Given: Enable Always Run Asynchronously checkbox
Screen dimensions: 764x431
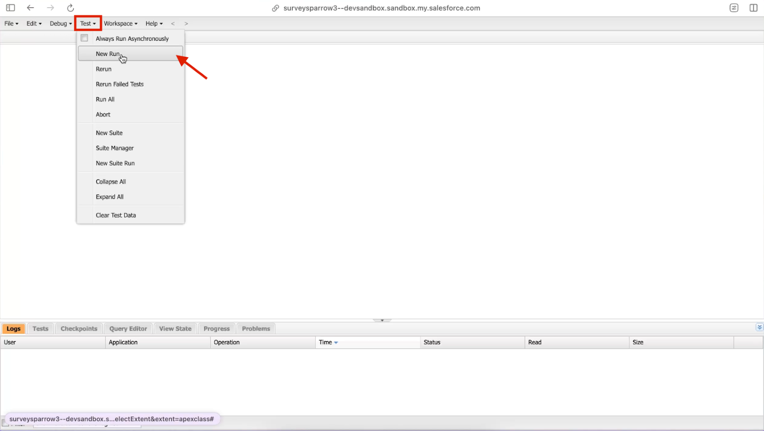Looking at the screenshot, I should pyautogui.click(x=85, y=38).
